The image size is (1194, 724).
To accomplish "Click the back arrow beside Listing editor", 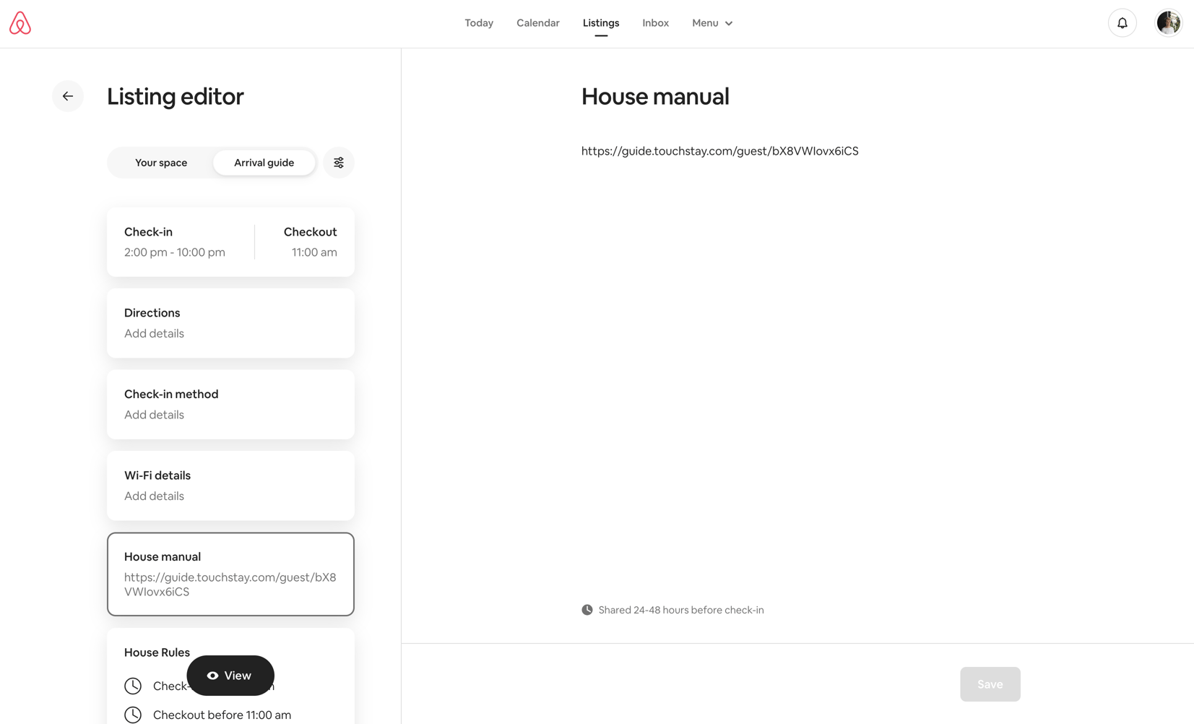I will [67, 95].
